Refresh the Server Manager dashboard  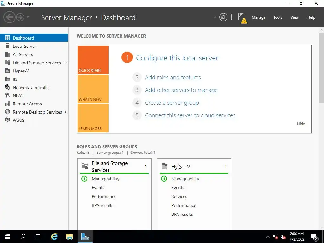pos(223,17)
